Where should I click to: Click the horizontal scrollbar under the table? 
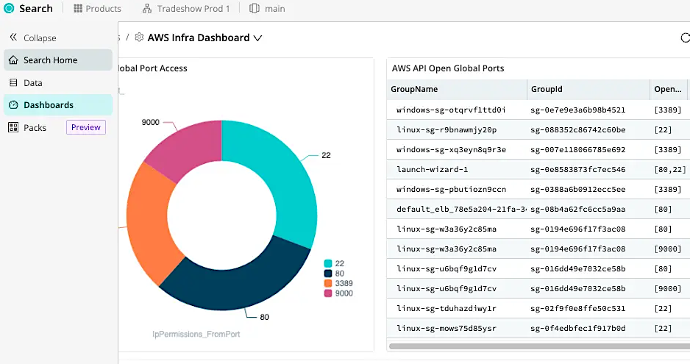point(539,346)
